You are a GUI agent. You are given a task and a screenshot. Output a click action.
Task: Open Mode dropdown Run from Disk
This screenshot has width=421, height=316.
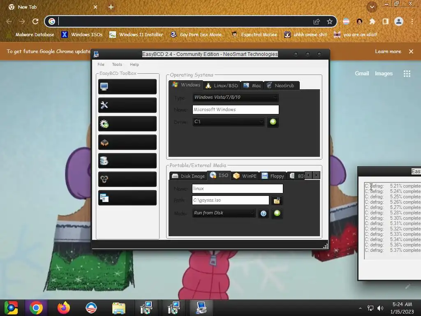(224, 213)
